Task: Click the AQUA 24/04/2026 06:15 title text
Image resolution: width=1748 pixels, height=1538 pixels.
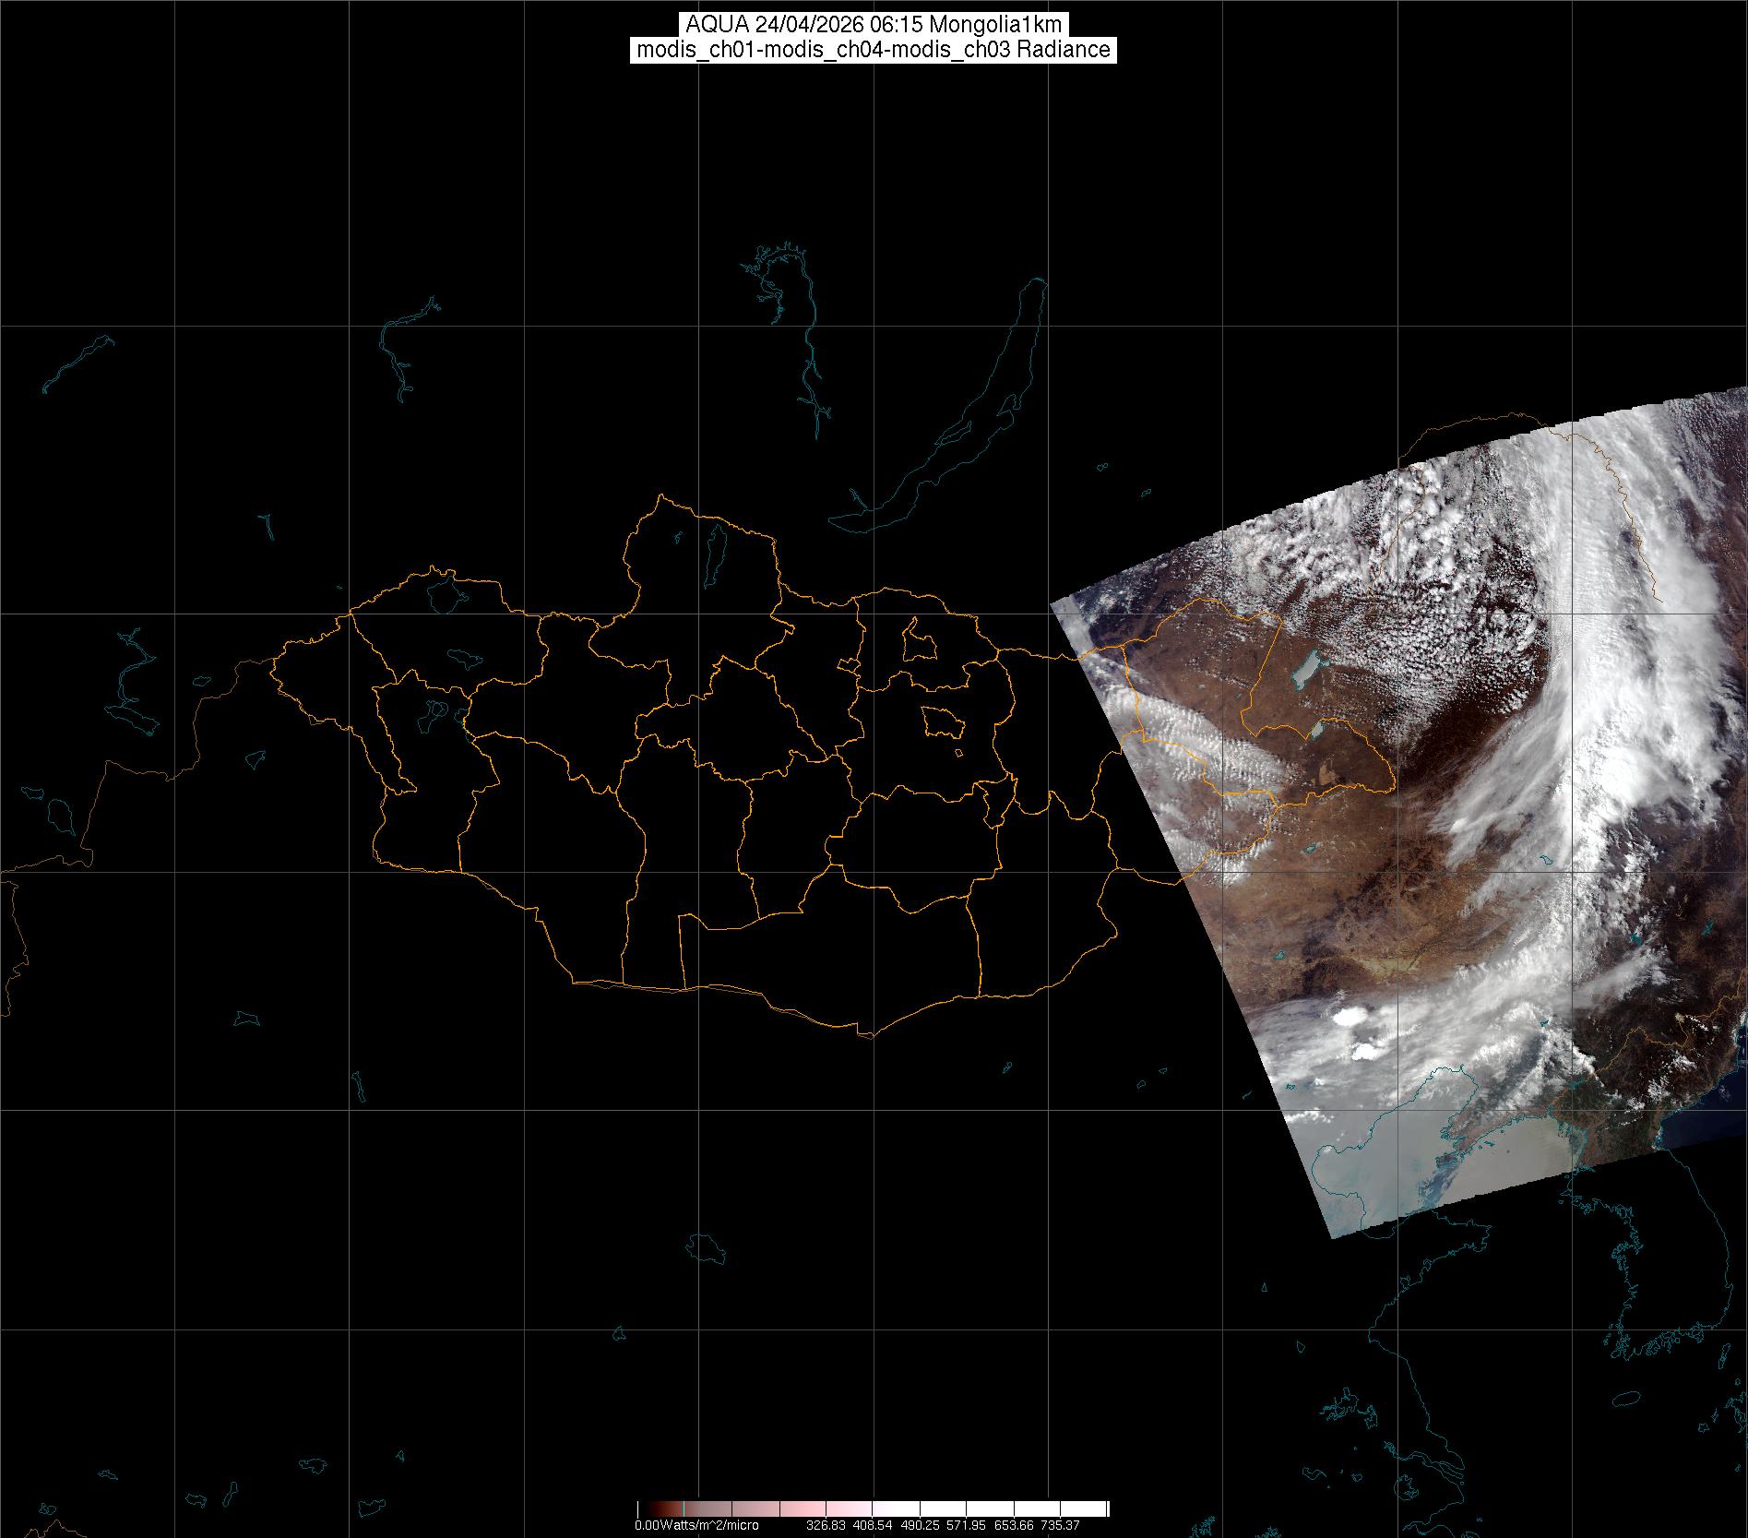Action: 873,25
